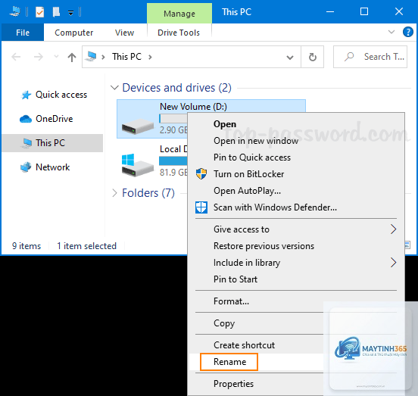Click the New Volume (D:) label

tap(193, 107)
